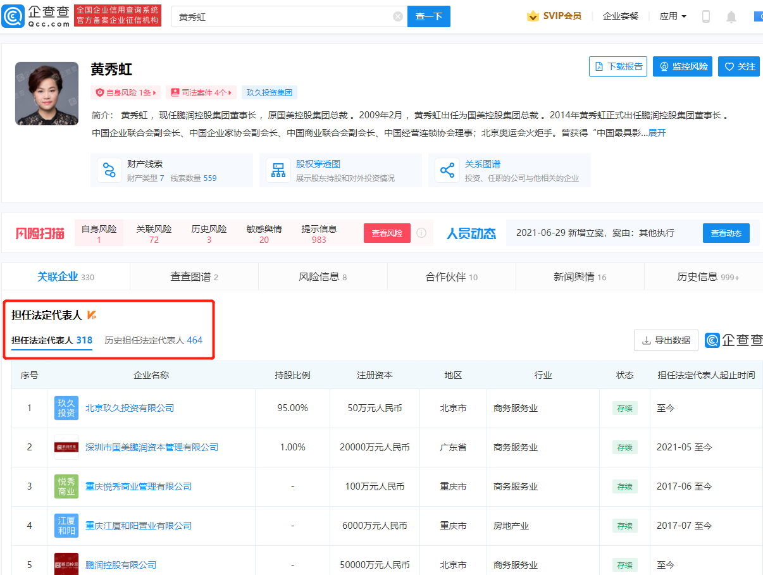Select 担任法定代表人 318 sub-tab
The width and height of the screenshot is (763, 575).
[52, 340]
